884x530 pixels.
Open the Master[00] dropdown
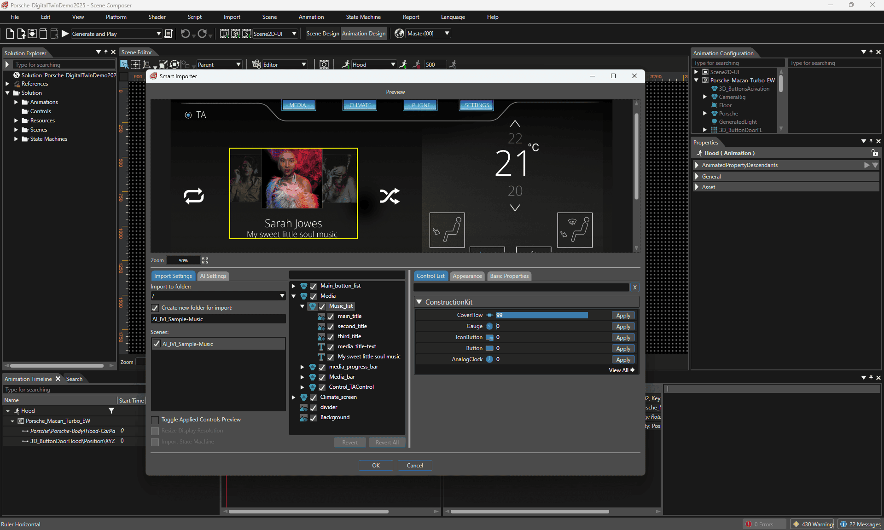click(x=447, y=34)
